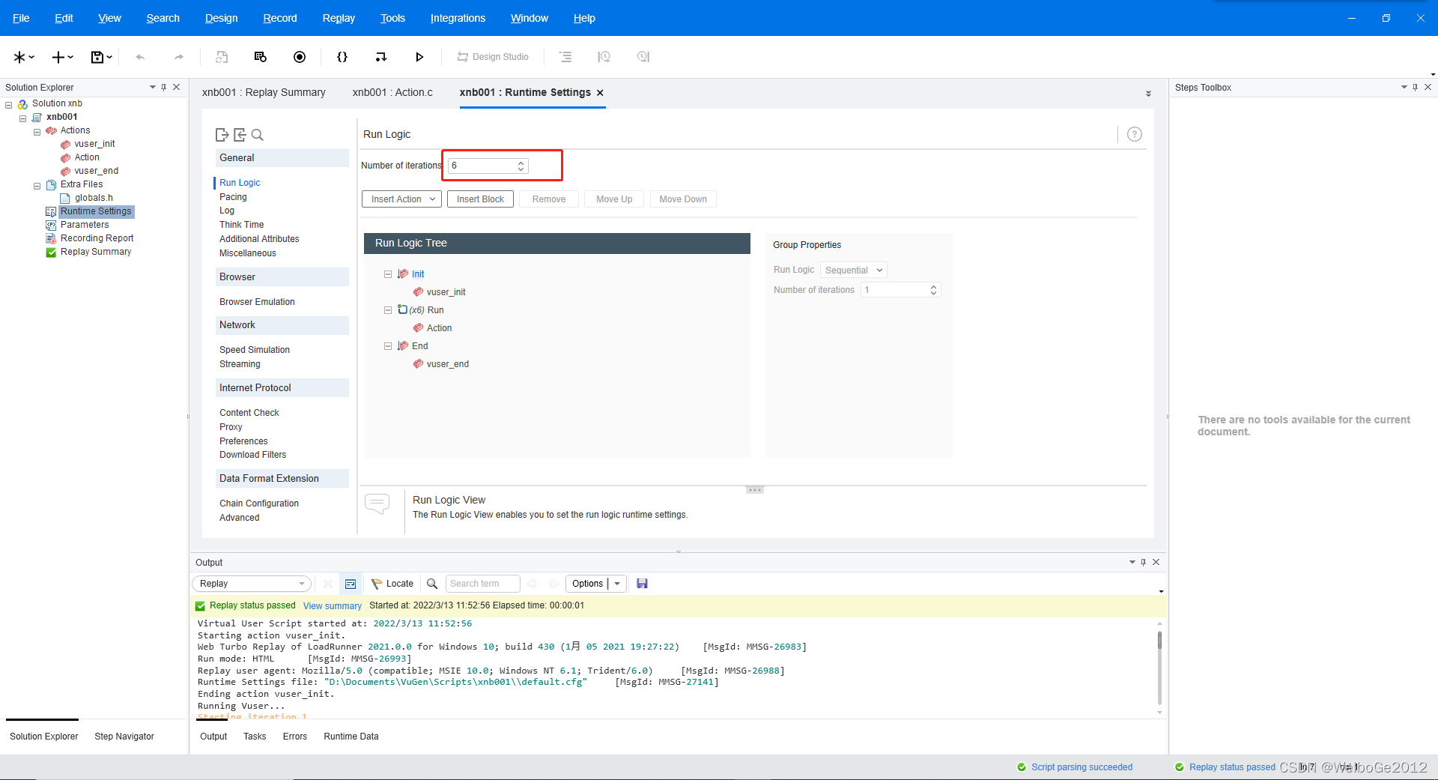Open Browser Emulation settings
The width and height of the screenshot is (1438, 780).
point(257,302)
